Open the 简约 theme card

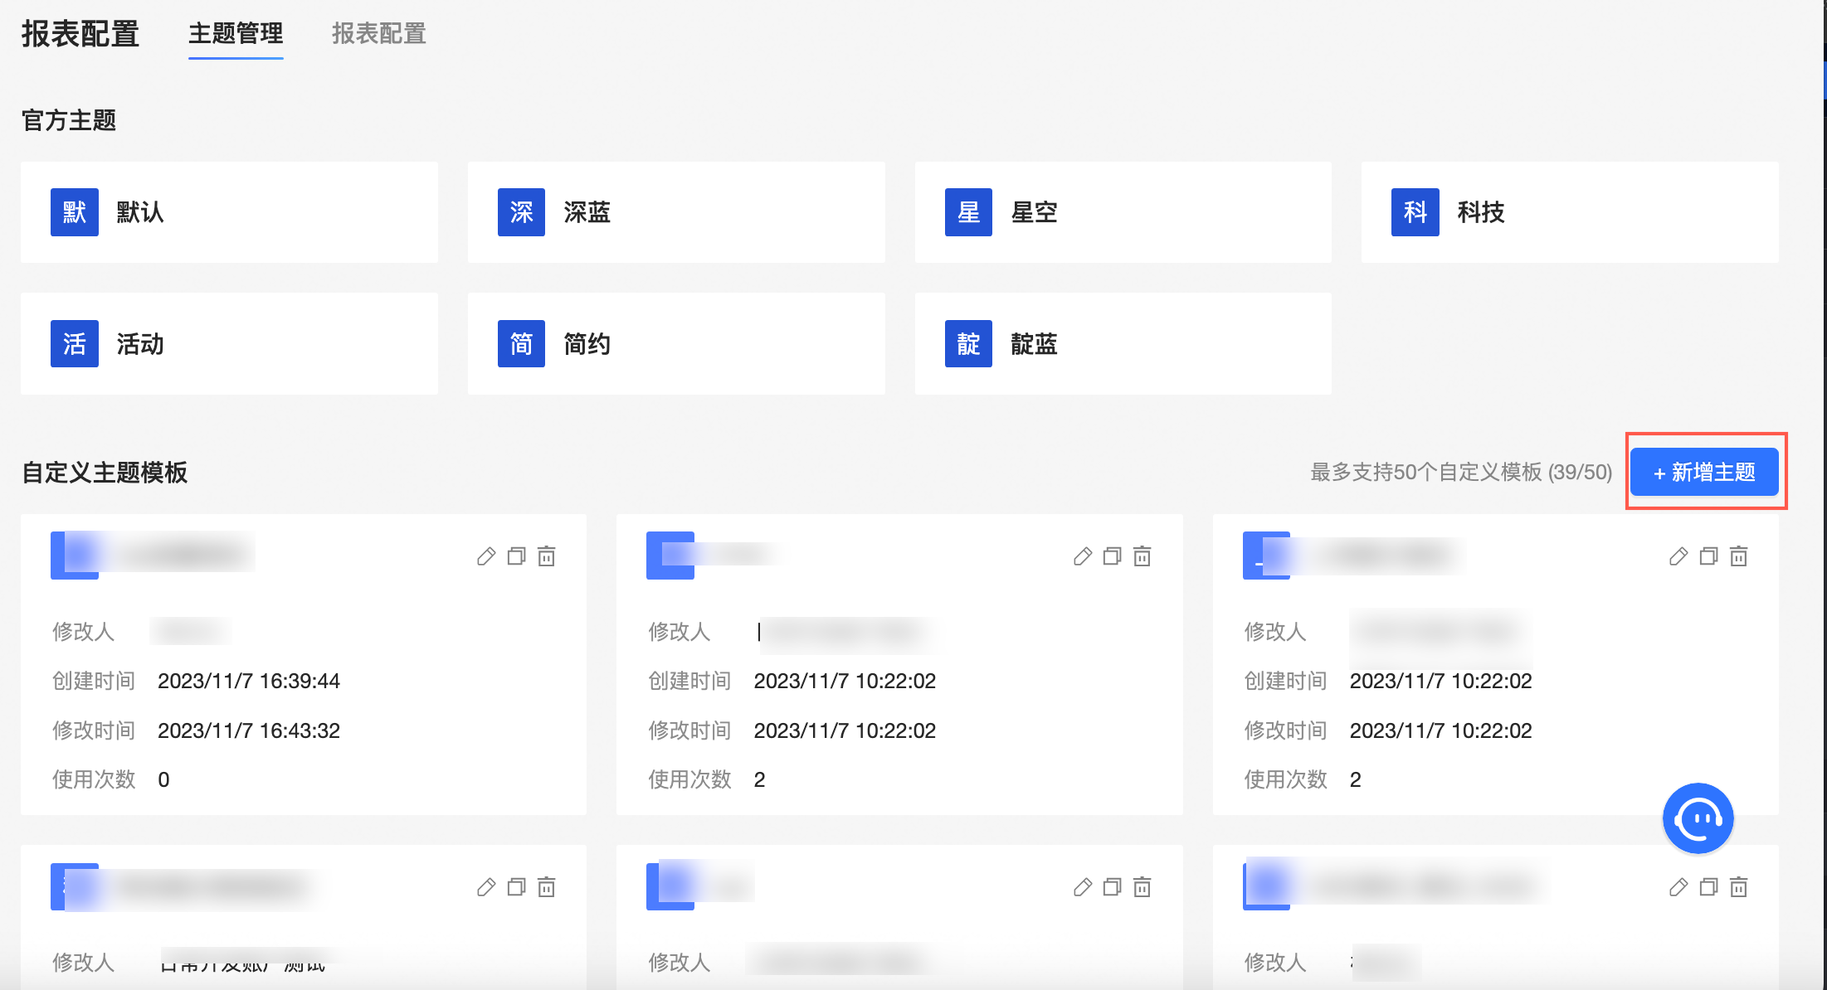coord(675,343)
